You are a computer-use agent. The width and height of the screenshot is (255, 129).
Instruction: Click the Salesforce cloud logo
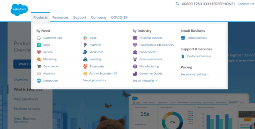point(19,10)
